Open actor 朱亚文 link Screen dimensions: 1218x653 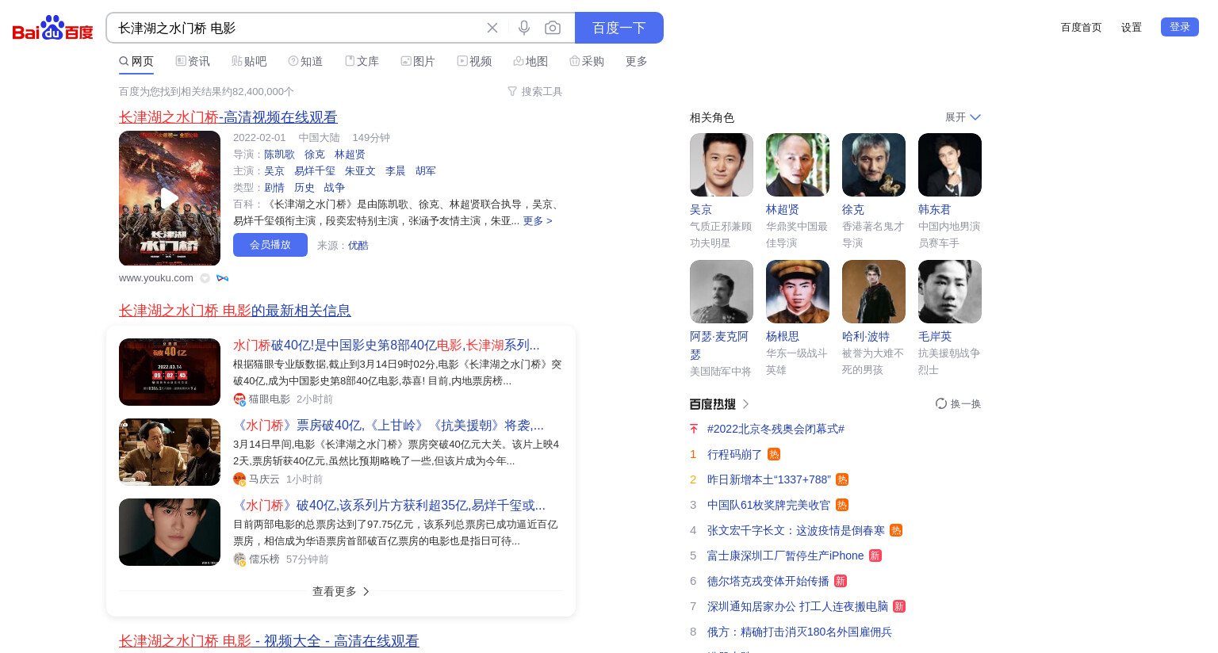(x=360, y=171)
